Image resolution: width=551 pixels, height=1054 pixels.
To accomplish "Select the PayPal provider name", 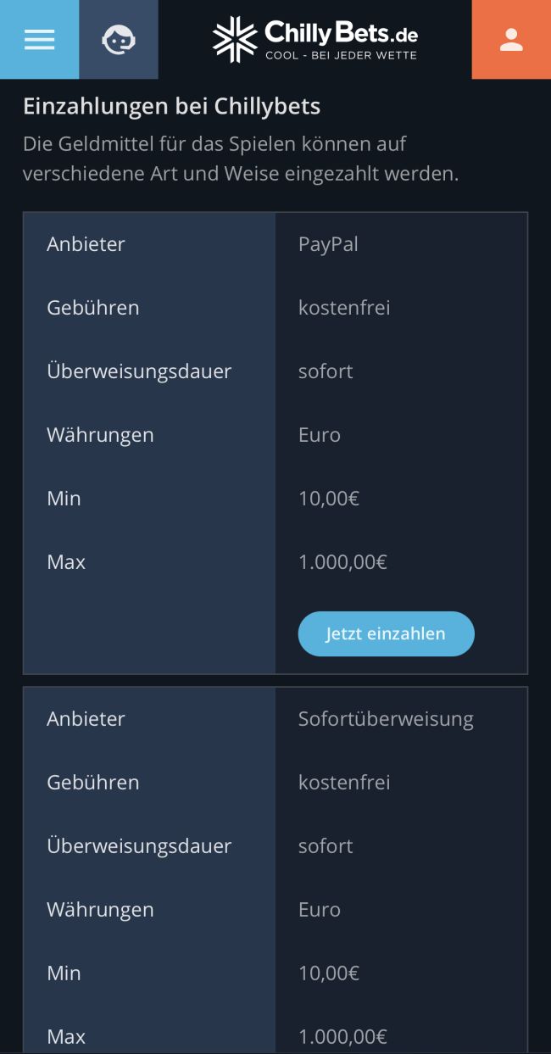I will coord(328,244).
